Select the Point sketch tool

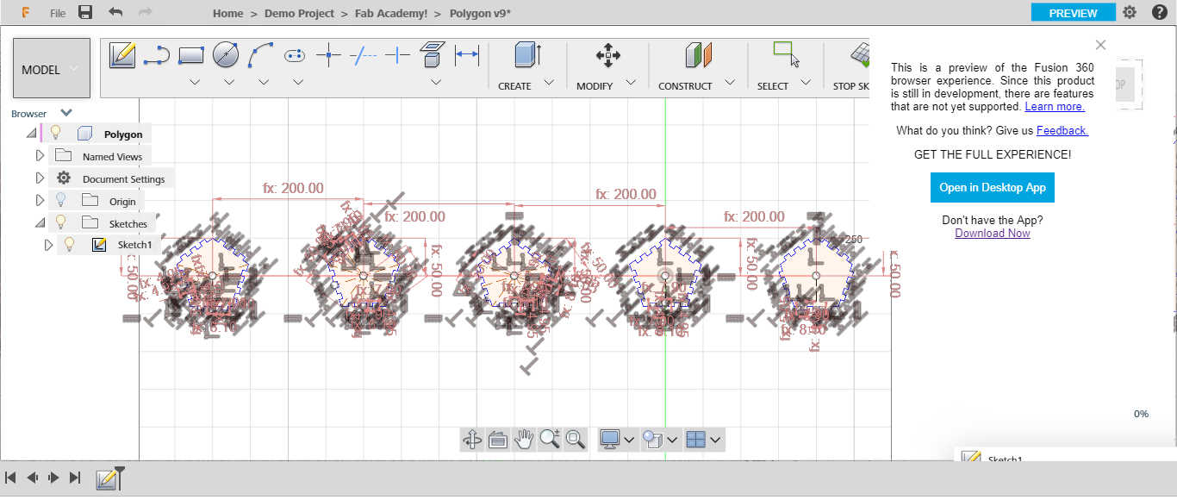(x=329, y=56)
